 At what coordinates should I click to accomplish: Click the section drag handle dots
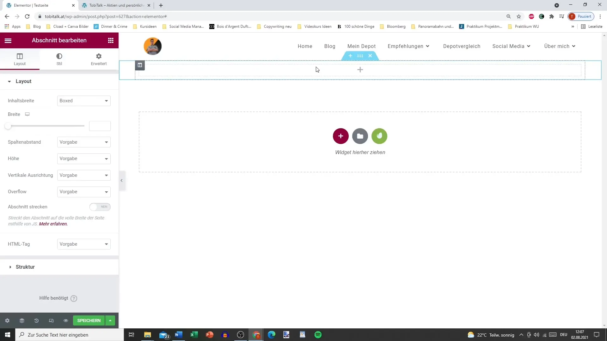coord(360,56)
